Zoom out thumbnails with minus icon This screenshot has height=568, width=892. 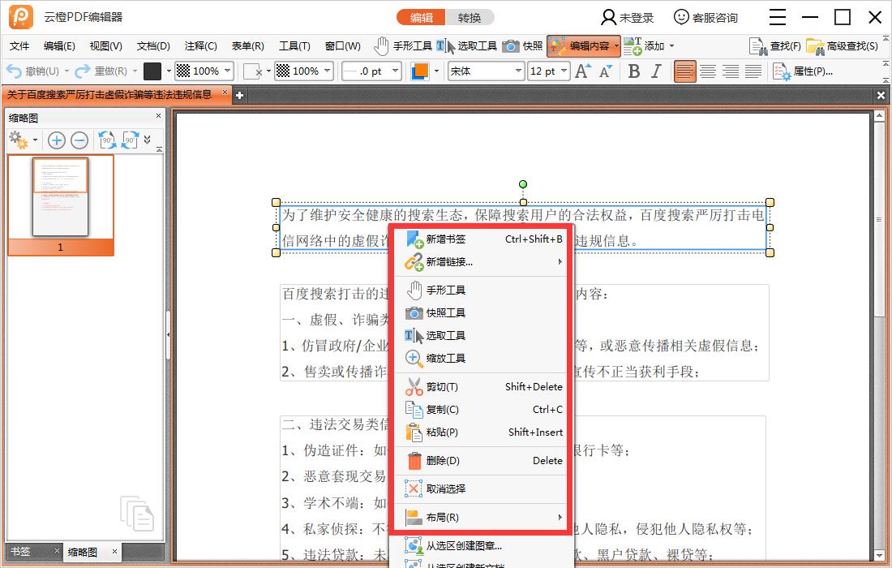click(79, 140)
